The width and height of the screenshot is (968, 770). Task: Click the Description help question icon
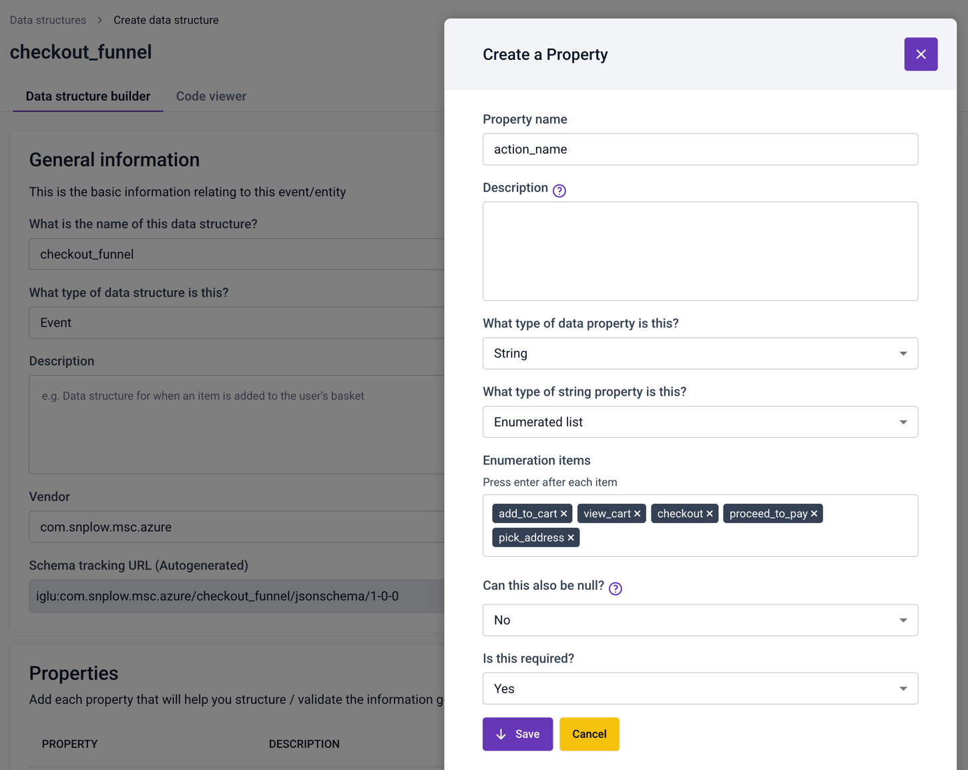559,191
